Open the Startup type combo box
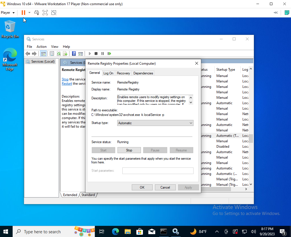Viewport: 291px width, 237px height. [155, 123]
